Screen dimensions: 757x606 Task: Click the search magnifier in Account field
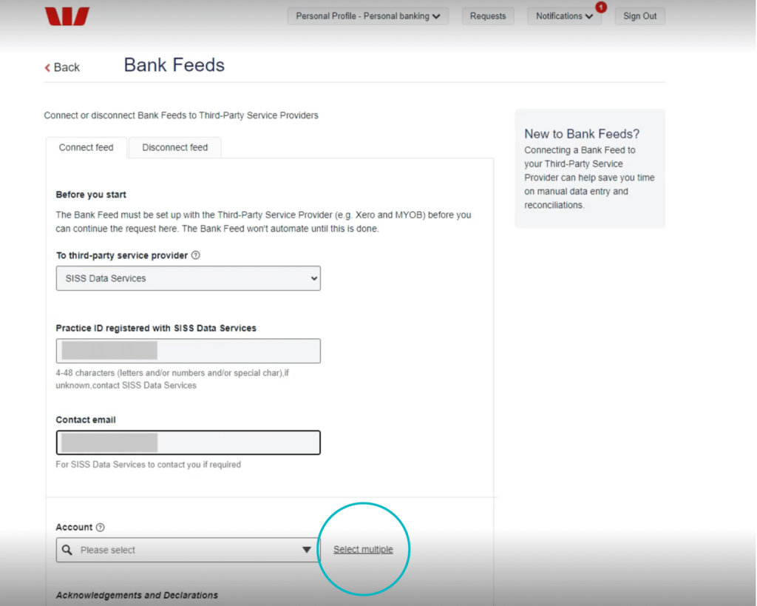coord(67,550)
